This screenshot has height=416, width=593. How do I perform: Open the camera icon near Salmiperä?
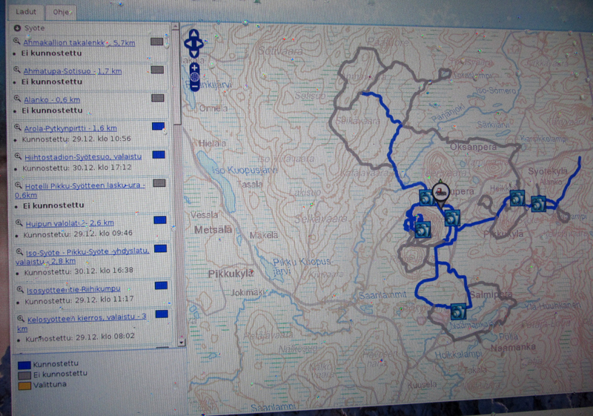click(x=458, y=310)
